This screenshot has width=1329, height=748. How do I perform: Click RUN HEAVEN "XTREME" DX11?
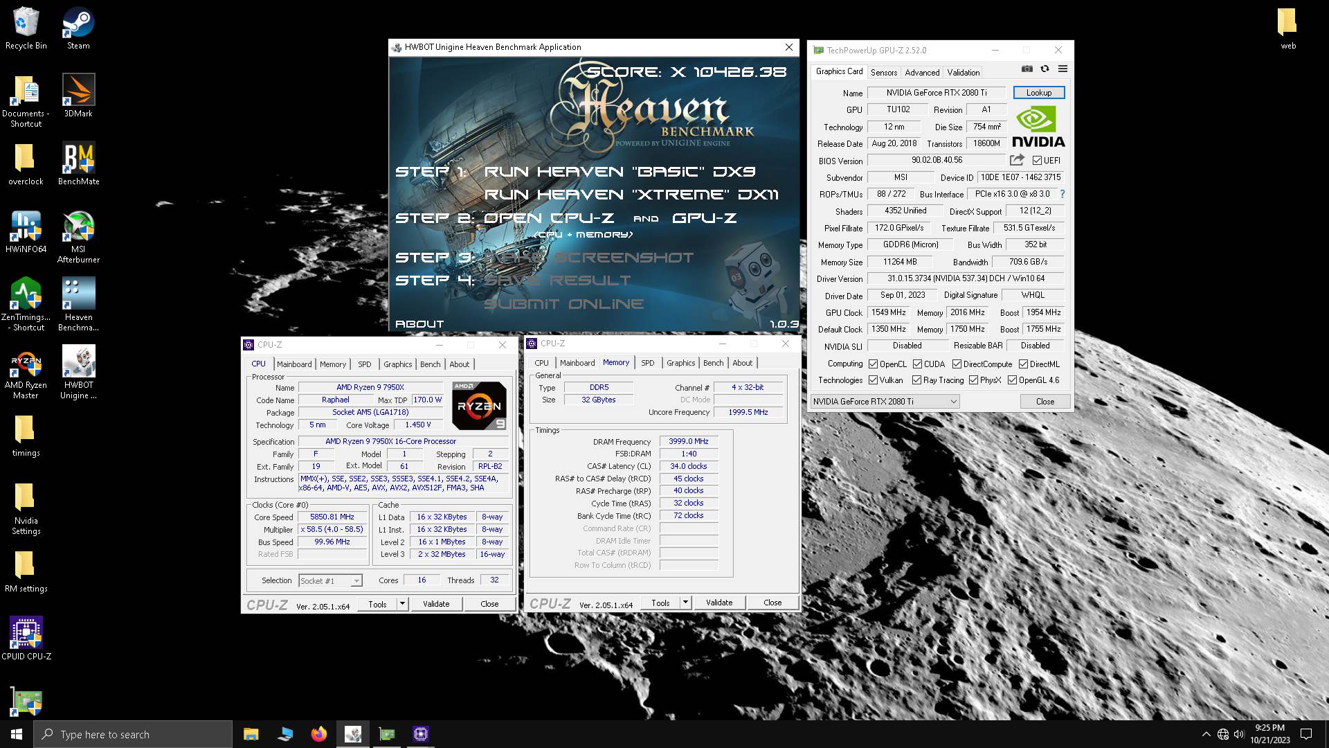631,195
